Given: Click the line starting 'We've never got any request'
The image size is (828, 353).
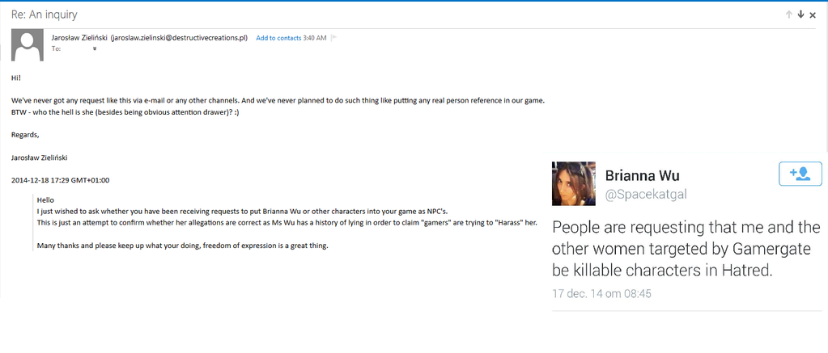Looking at the screenshot, I should coord(278,101).
